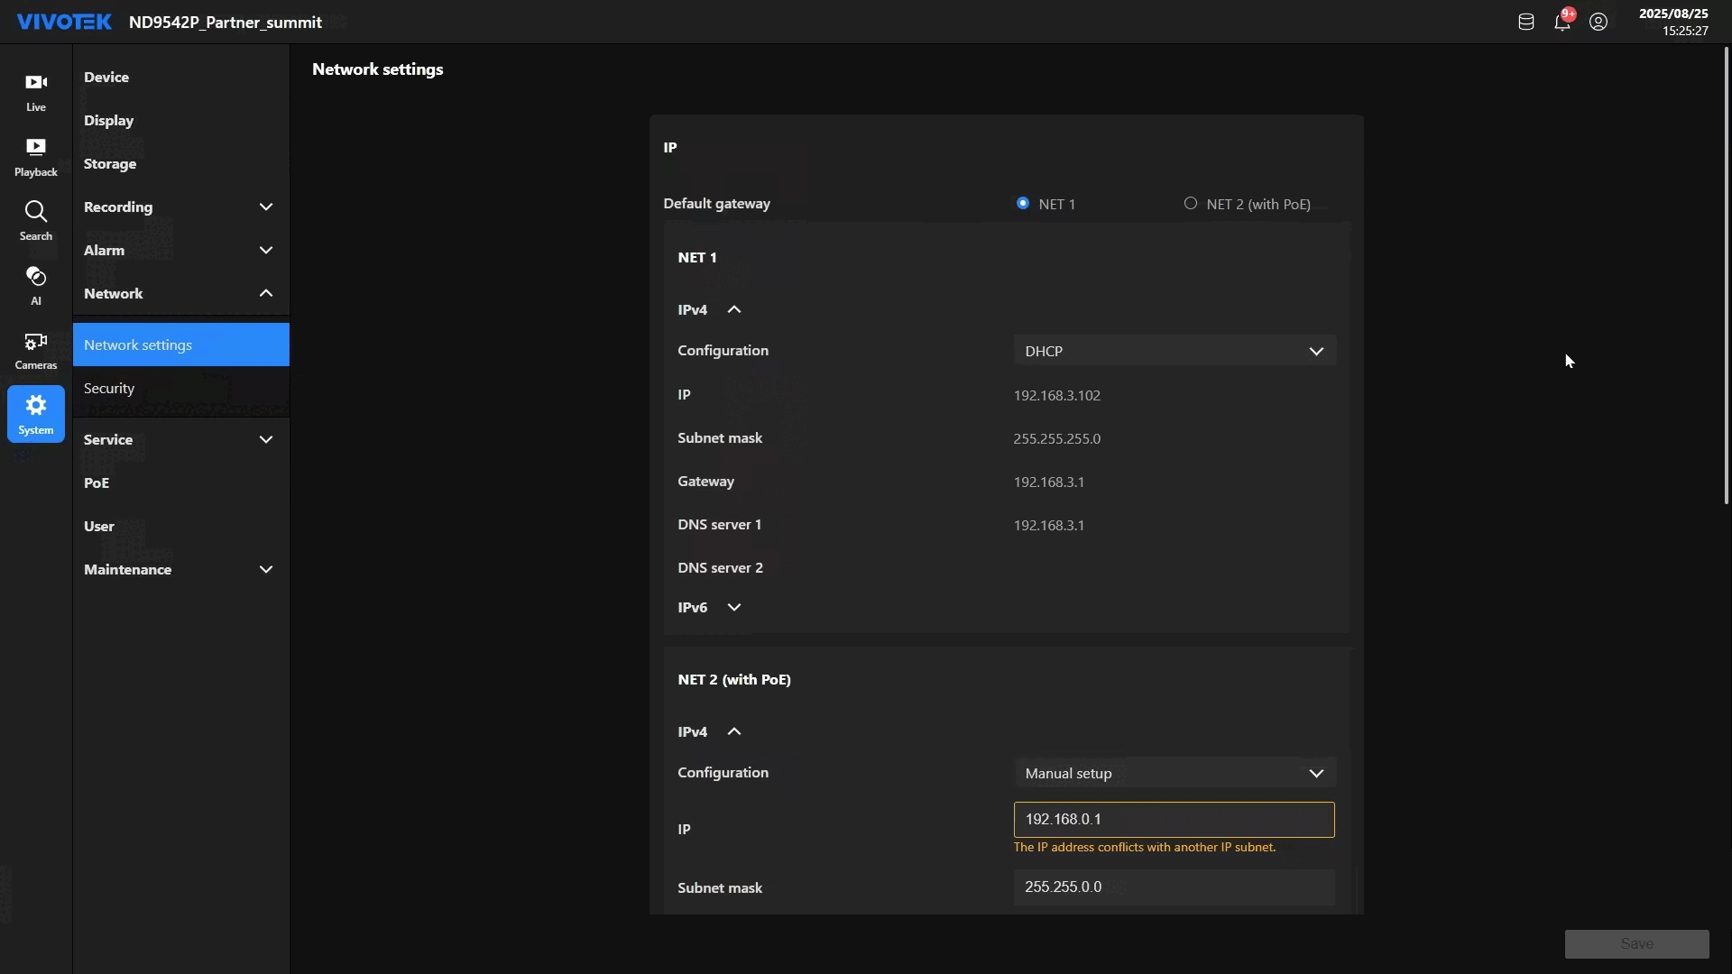This screenshot has width=1732, height=974.
Task: Select NET 1 as default gateway
Action: pos(1023,204)
